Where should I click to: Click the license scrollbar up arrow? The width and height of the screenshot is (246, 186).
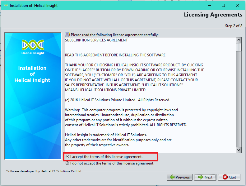[x=239, y=40]
